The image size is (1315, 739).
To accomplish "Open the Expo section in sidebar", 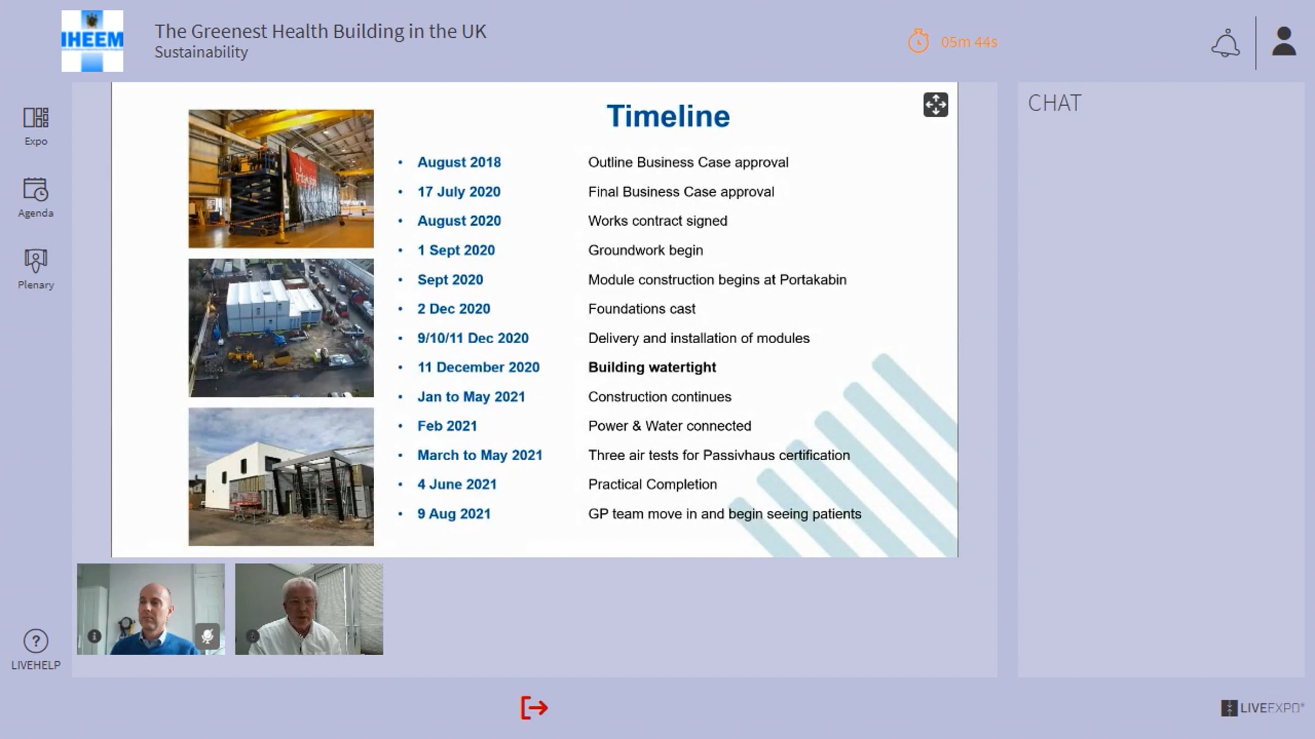I will point(36,126).
